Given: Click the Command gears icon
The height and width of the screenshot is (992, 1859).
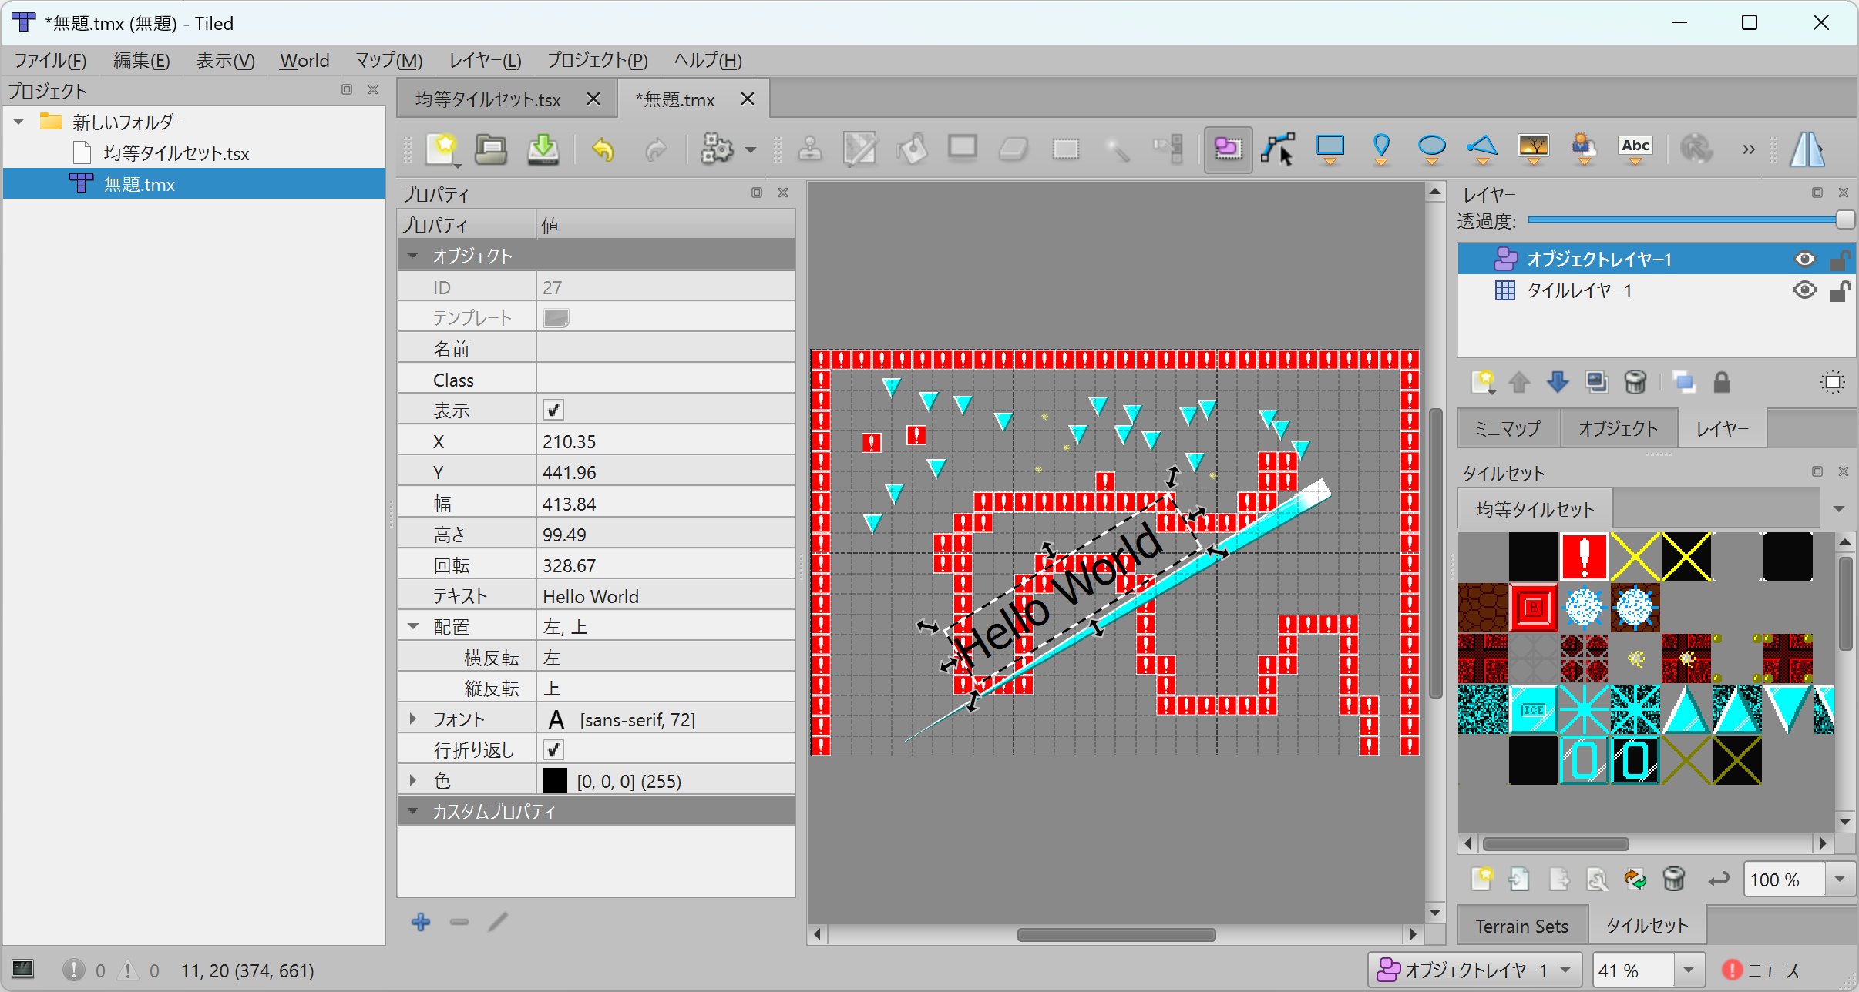Looking at the screenshot, I should tap(717, 149).
